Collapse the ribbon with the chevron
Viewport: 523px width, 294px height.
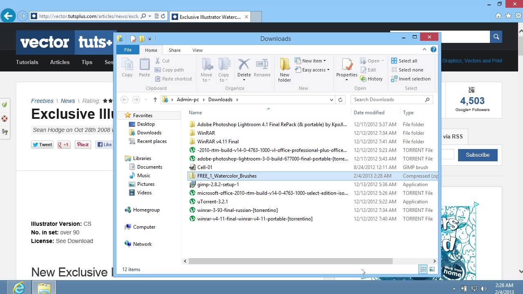click(x=425, y=49)
